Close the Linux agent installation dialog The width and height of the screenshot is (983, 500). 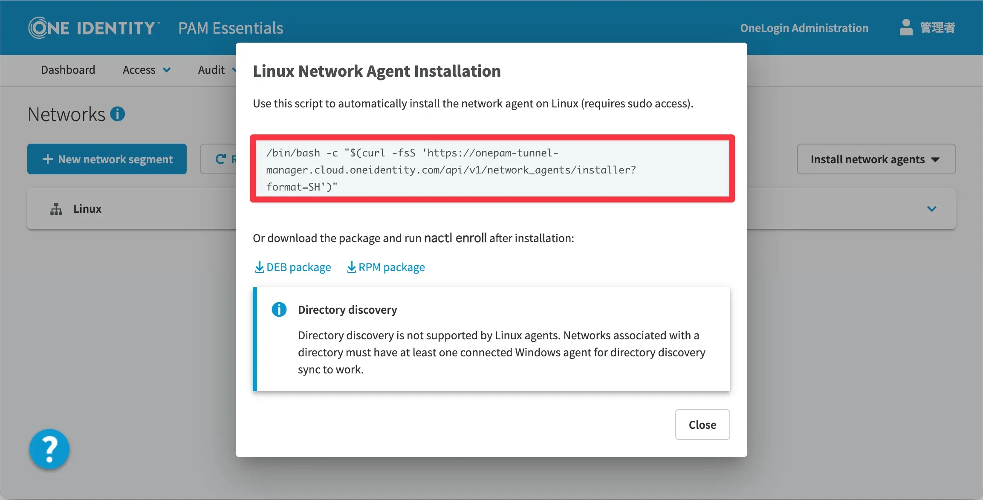tap(702, 425)
